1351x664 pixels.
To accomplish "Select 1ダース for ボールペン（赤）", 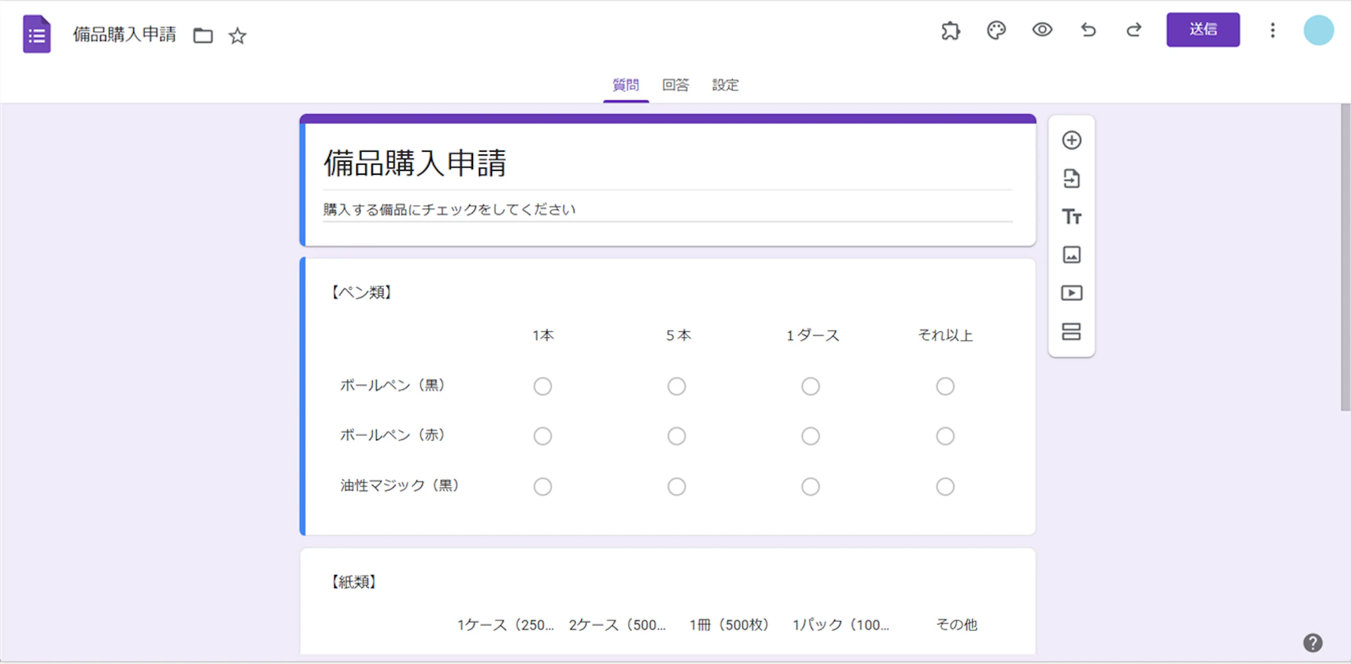I will [x=810, y=436].
